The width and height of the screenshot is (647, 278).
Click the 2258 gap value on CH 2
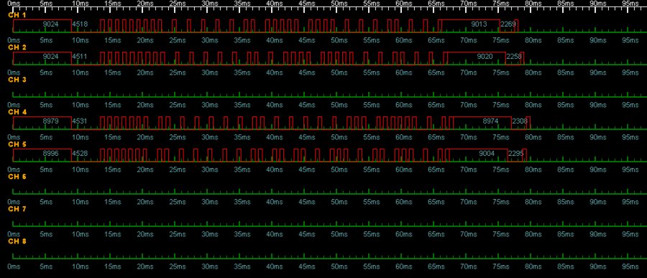click(x=514, y=57)
